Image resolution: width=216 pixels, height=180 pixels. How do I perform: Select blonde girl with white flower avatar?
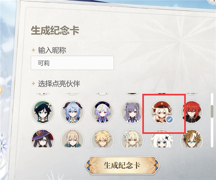pyautogui.click(x=132, y=138)
